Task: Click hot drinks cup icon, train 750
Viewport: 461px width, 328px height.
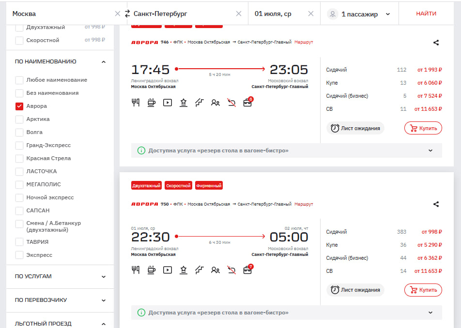Action: [152, 270]
